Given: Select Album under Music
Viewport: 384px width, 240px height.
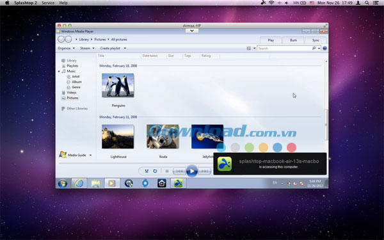Looking at the screenshot, I should [x=74, y=82].
